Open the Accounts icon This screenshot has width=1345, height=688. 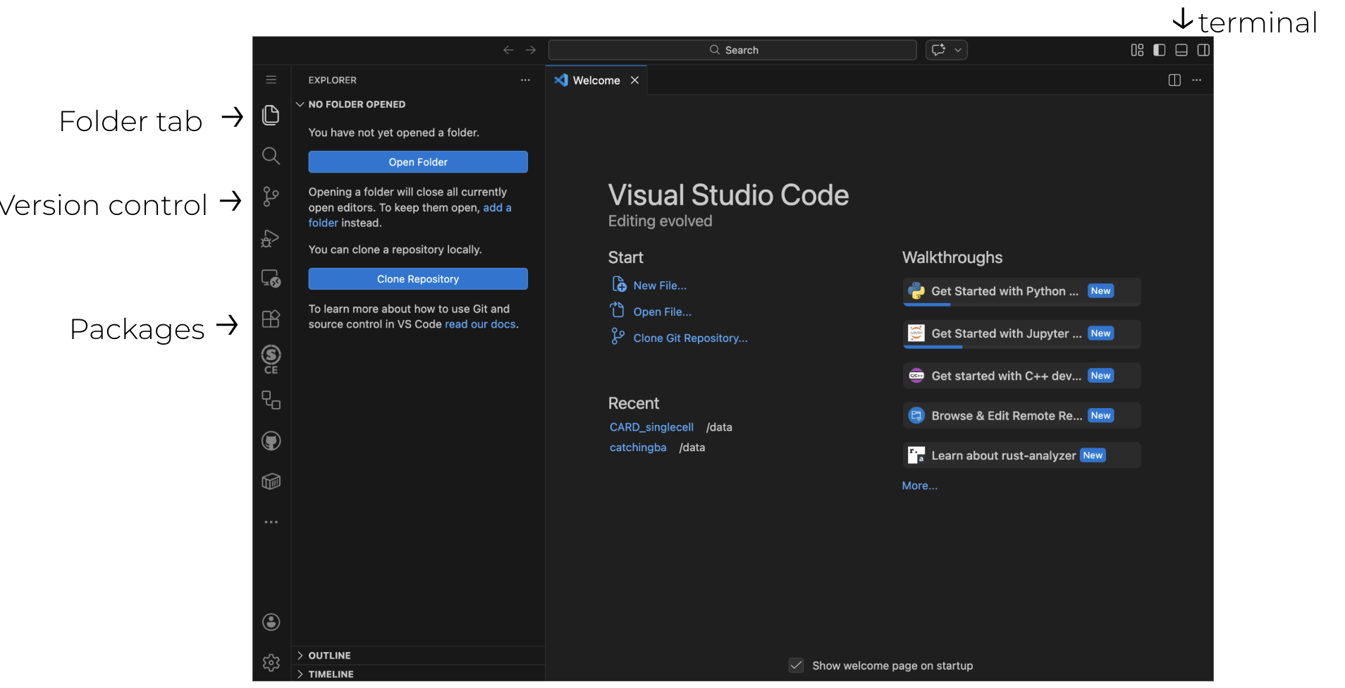271,622
